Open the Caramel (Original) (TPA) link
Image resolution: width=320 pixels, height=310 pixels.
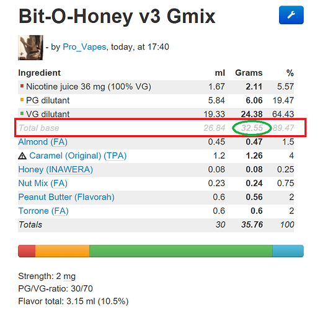click(x=78, y=156)
